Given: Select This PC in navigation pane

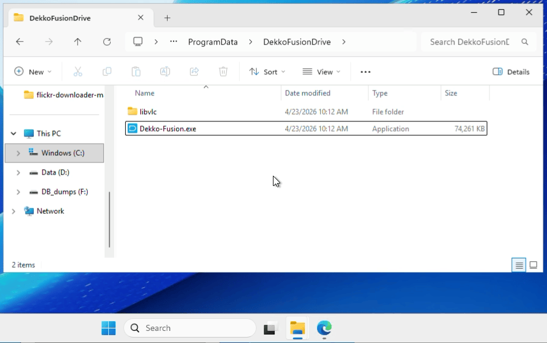Looking at the screenshot, I should [49, 133].
